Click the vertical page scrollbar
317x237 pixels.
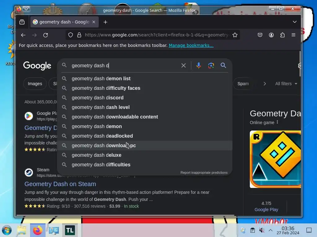[x=300, y=64]
